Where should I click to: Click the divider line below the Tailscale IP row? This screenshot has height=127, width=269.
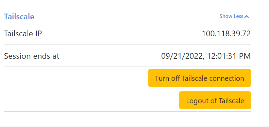[128, 44]
